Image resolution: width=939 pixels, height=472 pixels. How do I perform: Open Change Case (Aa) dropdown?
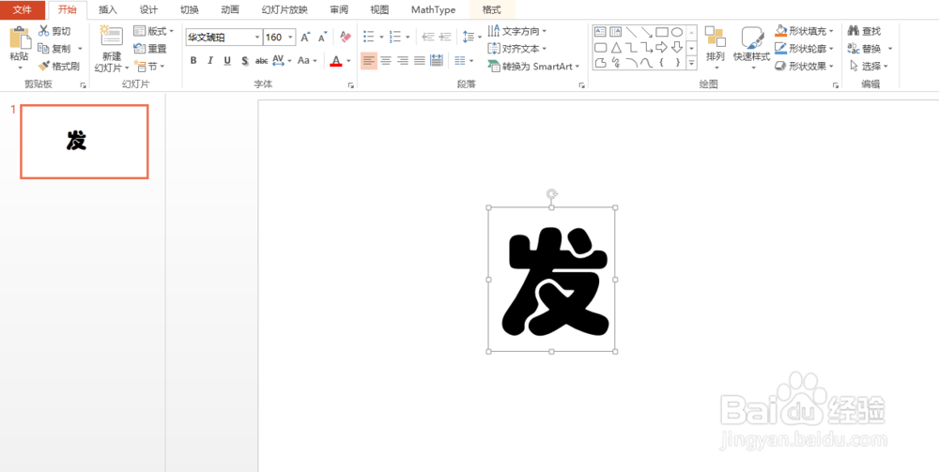pyautogui.click(x=307, y=60)
